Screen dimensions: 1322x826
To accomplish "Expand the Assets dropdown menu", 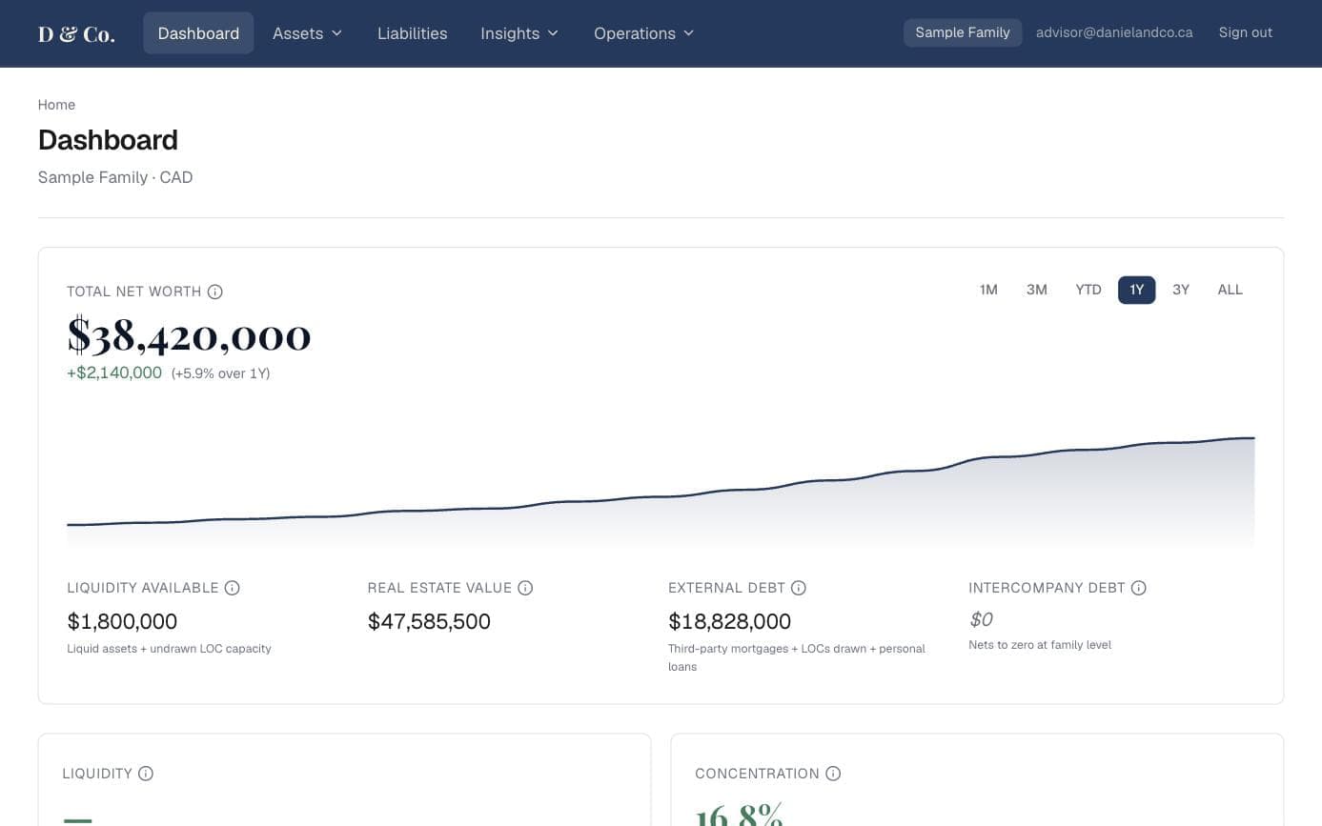I will pos(307,33).
